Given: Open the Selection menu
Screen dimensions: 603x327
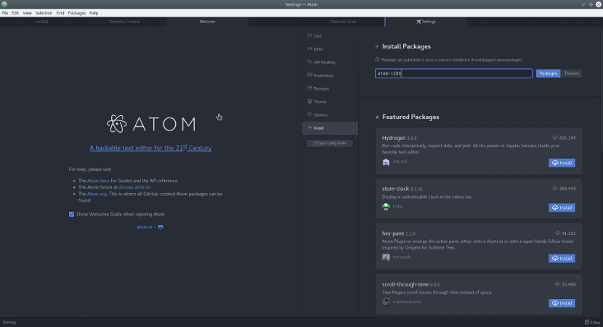Looking at the screenshot, I should [44, 13].
